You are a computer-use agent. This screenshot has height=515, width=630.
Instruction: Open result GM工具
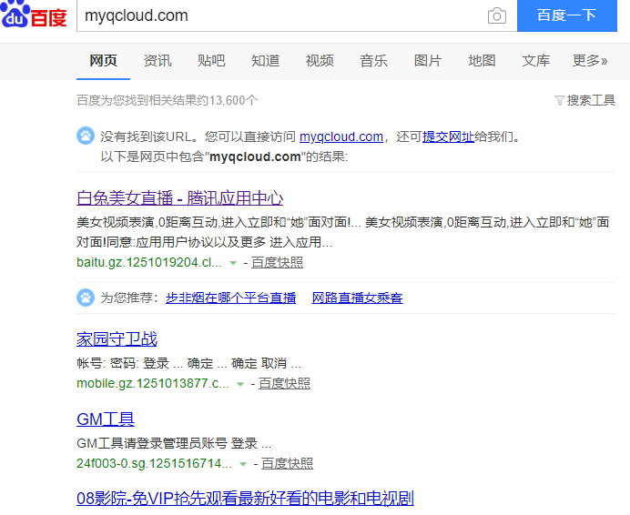(106, 419)
